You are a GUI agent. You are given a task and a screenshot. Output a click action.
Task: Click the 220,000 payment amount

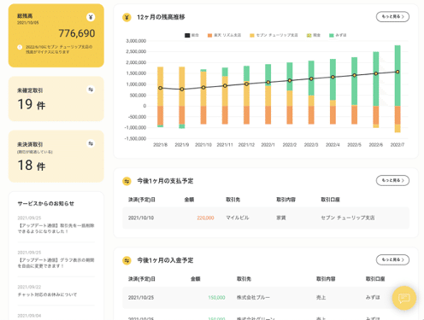click(x=205, y=218)
